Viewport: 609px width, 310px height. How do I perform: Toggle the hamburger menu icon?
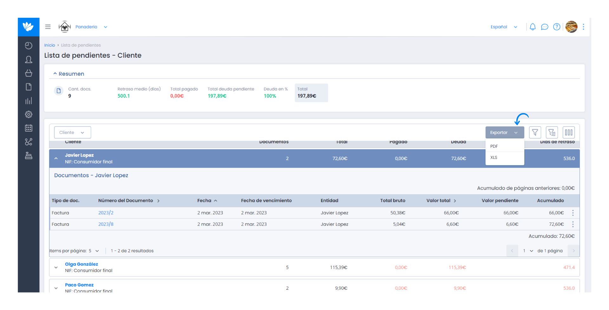[48, 27]
